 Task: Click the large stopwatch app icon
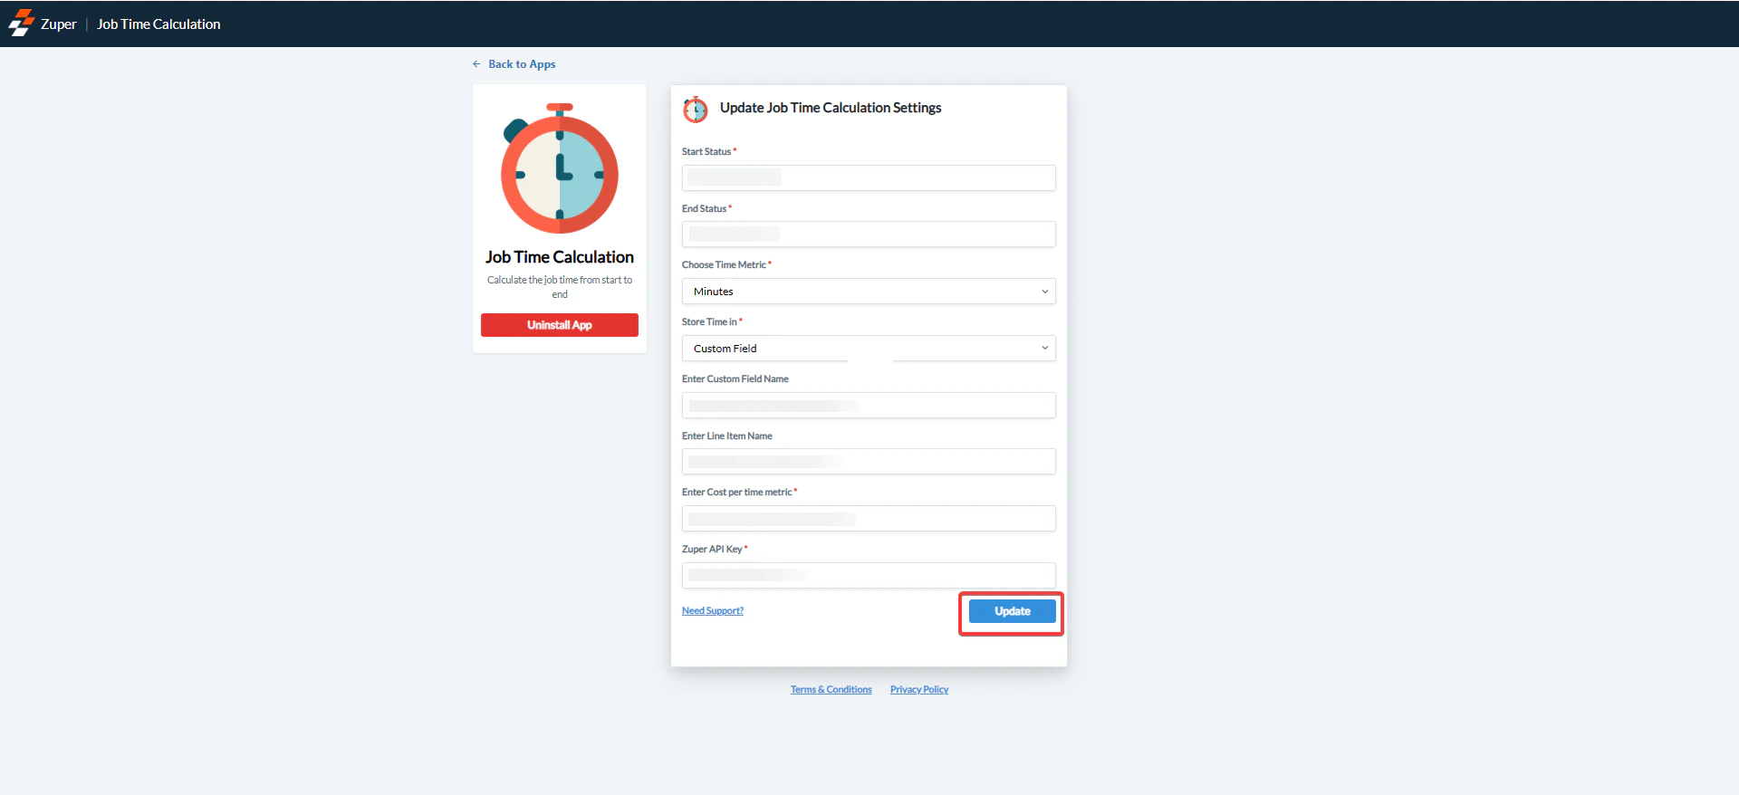tap(560, 168)
